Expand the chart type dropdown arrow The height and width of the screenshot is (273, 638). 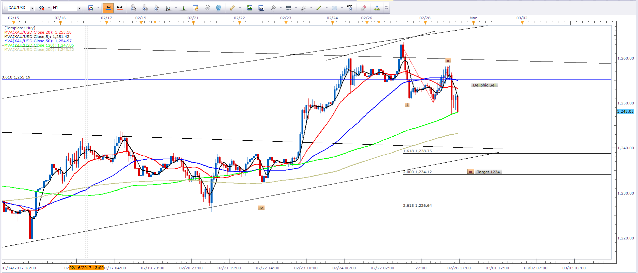(98, 8)
